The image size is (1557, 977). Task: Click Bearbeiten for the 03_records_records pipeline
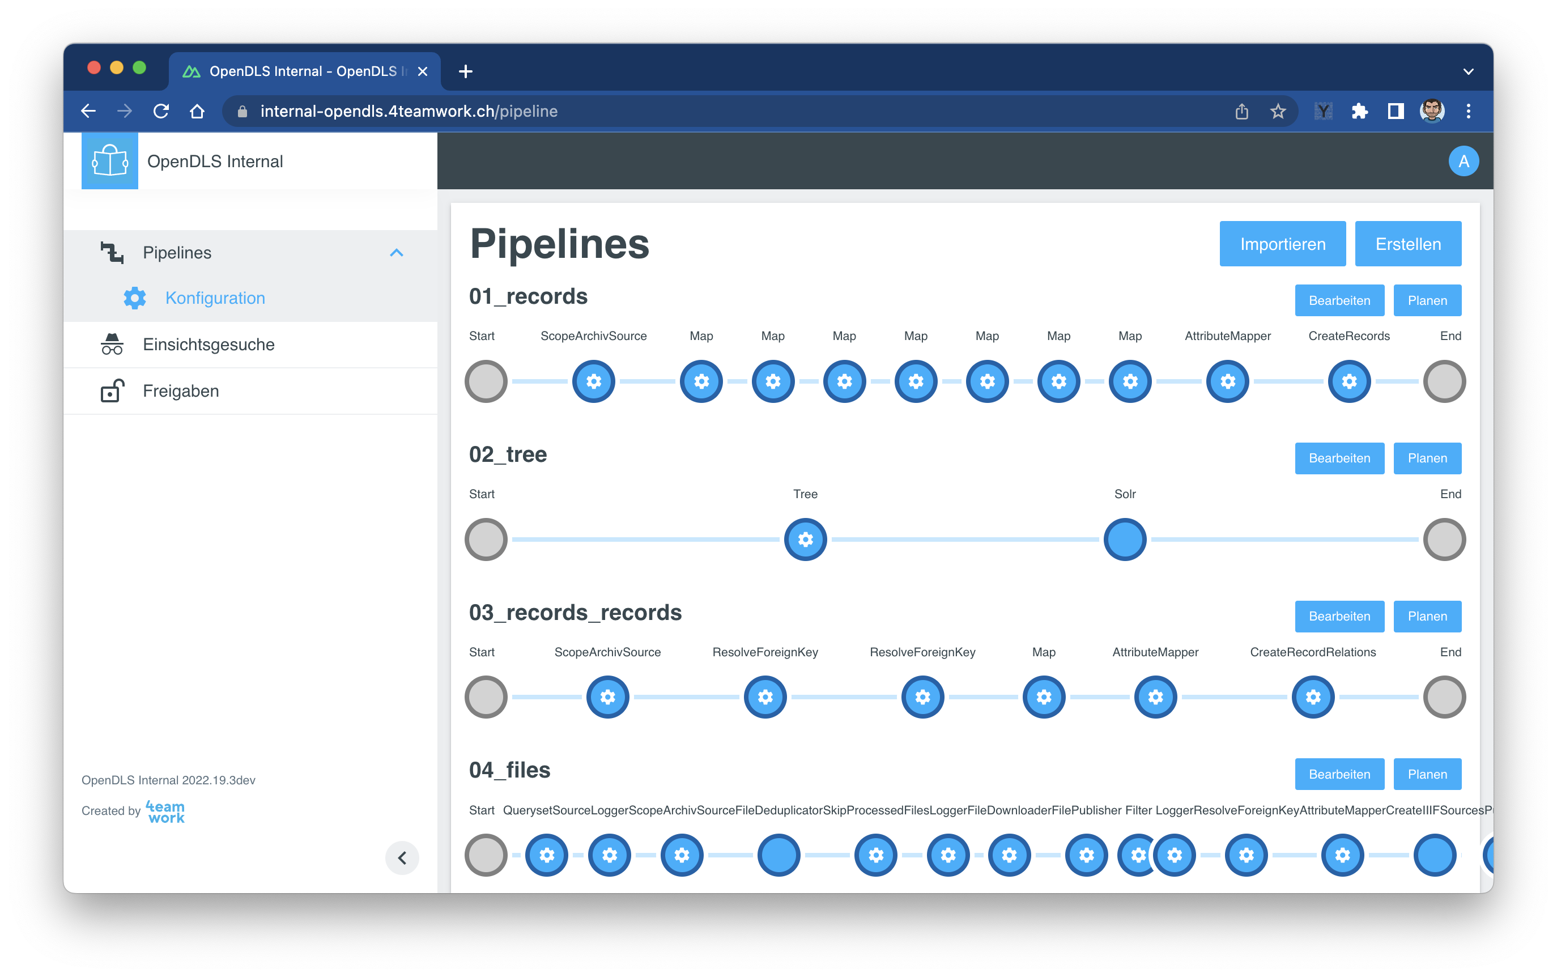click(1339, 617)
